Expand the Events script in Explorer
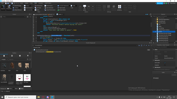Image resolution: width=177 pixels, height=99 pixels. (155, 32)
